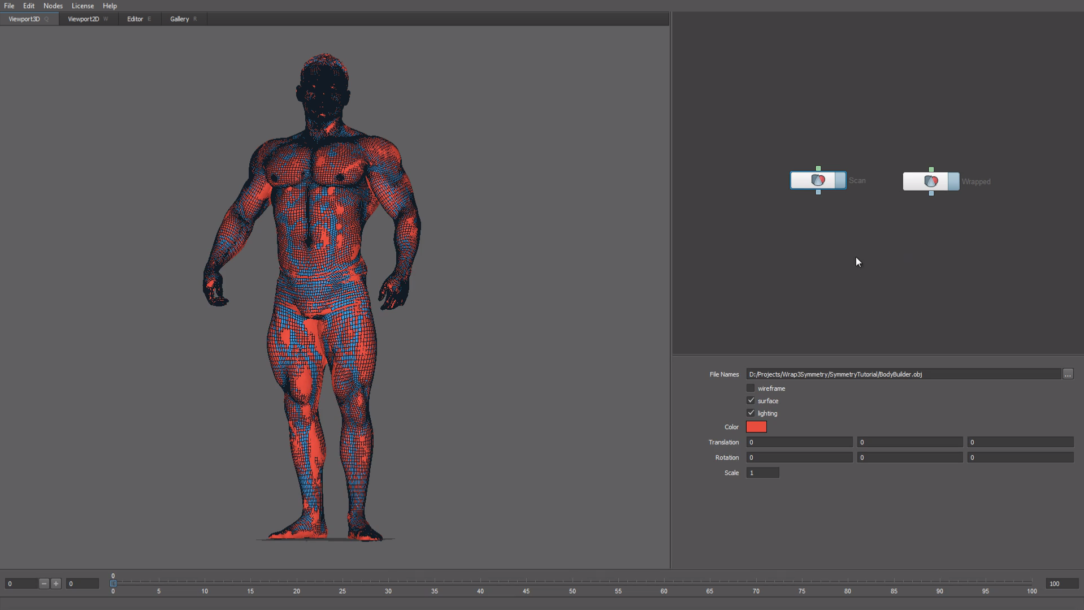This screenshot has width=1084, height=610.
Task: Browse files with the ellipsis button
Action: (1068, 374)
